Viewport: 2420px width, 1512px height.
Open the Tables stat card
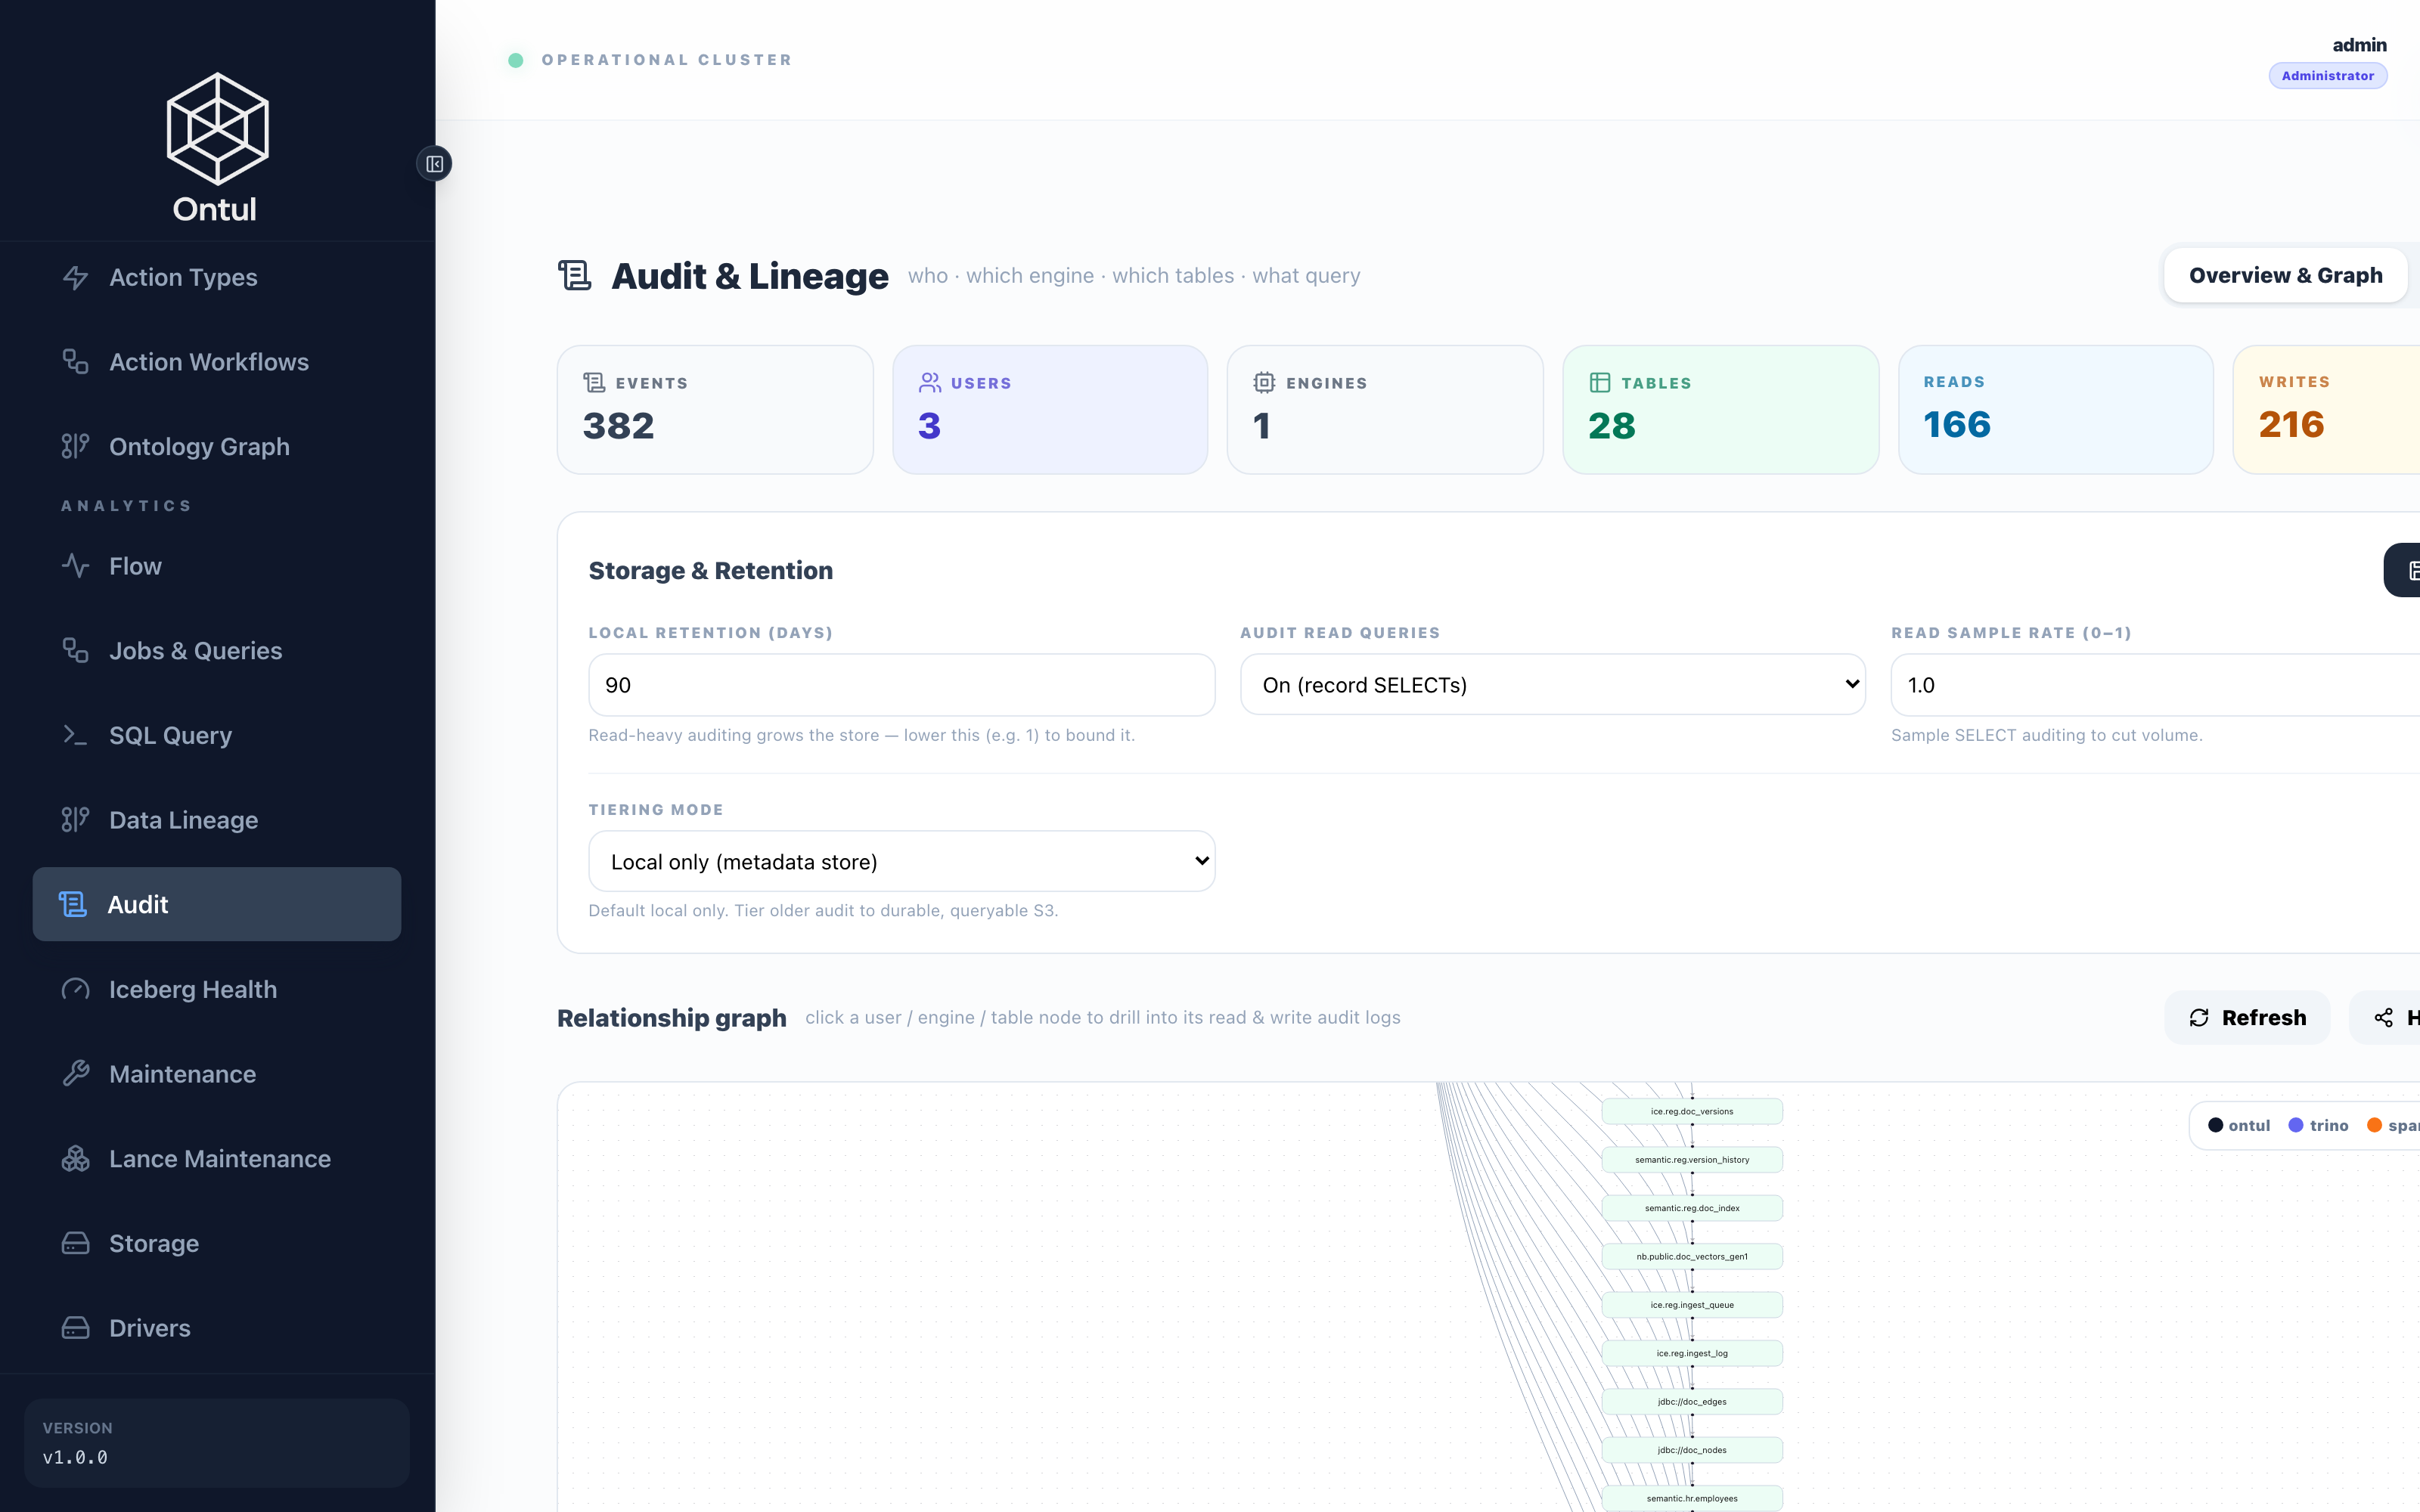[x=1720, y=410]
